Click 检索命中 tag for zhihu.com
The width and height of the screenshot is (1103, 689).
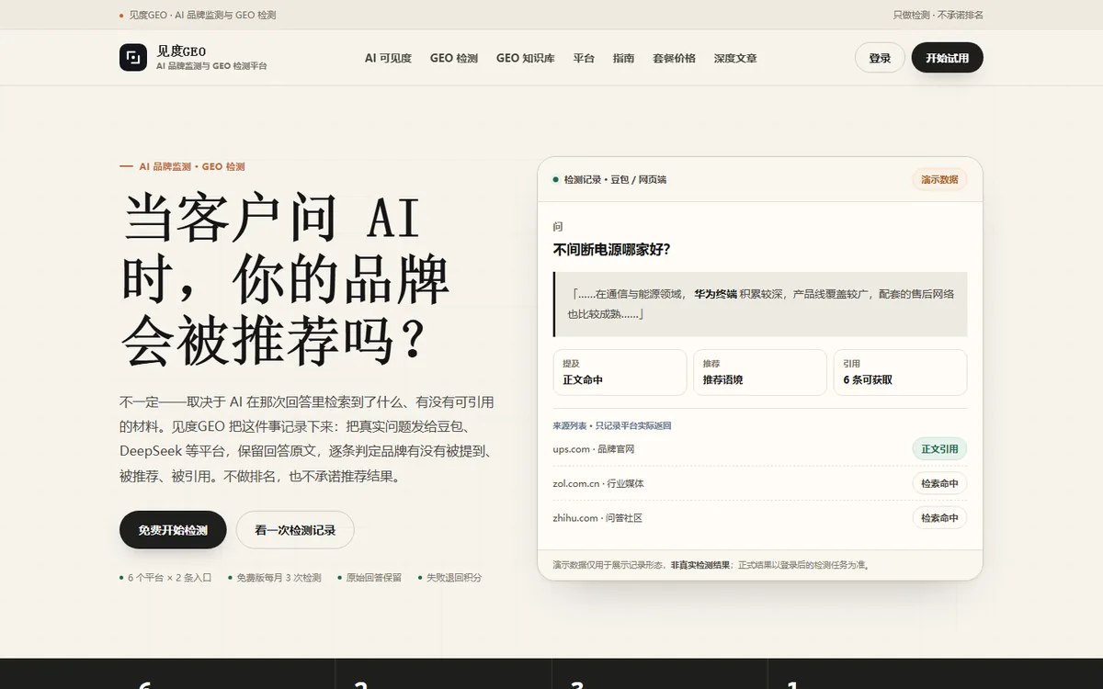pyautogui.click(x=939, y=517)
